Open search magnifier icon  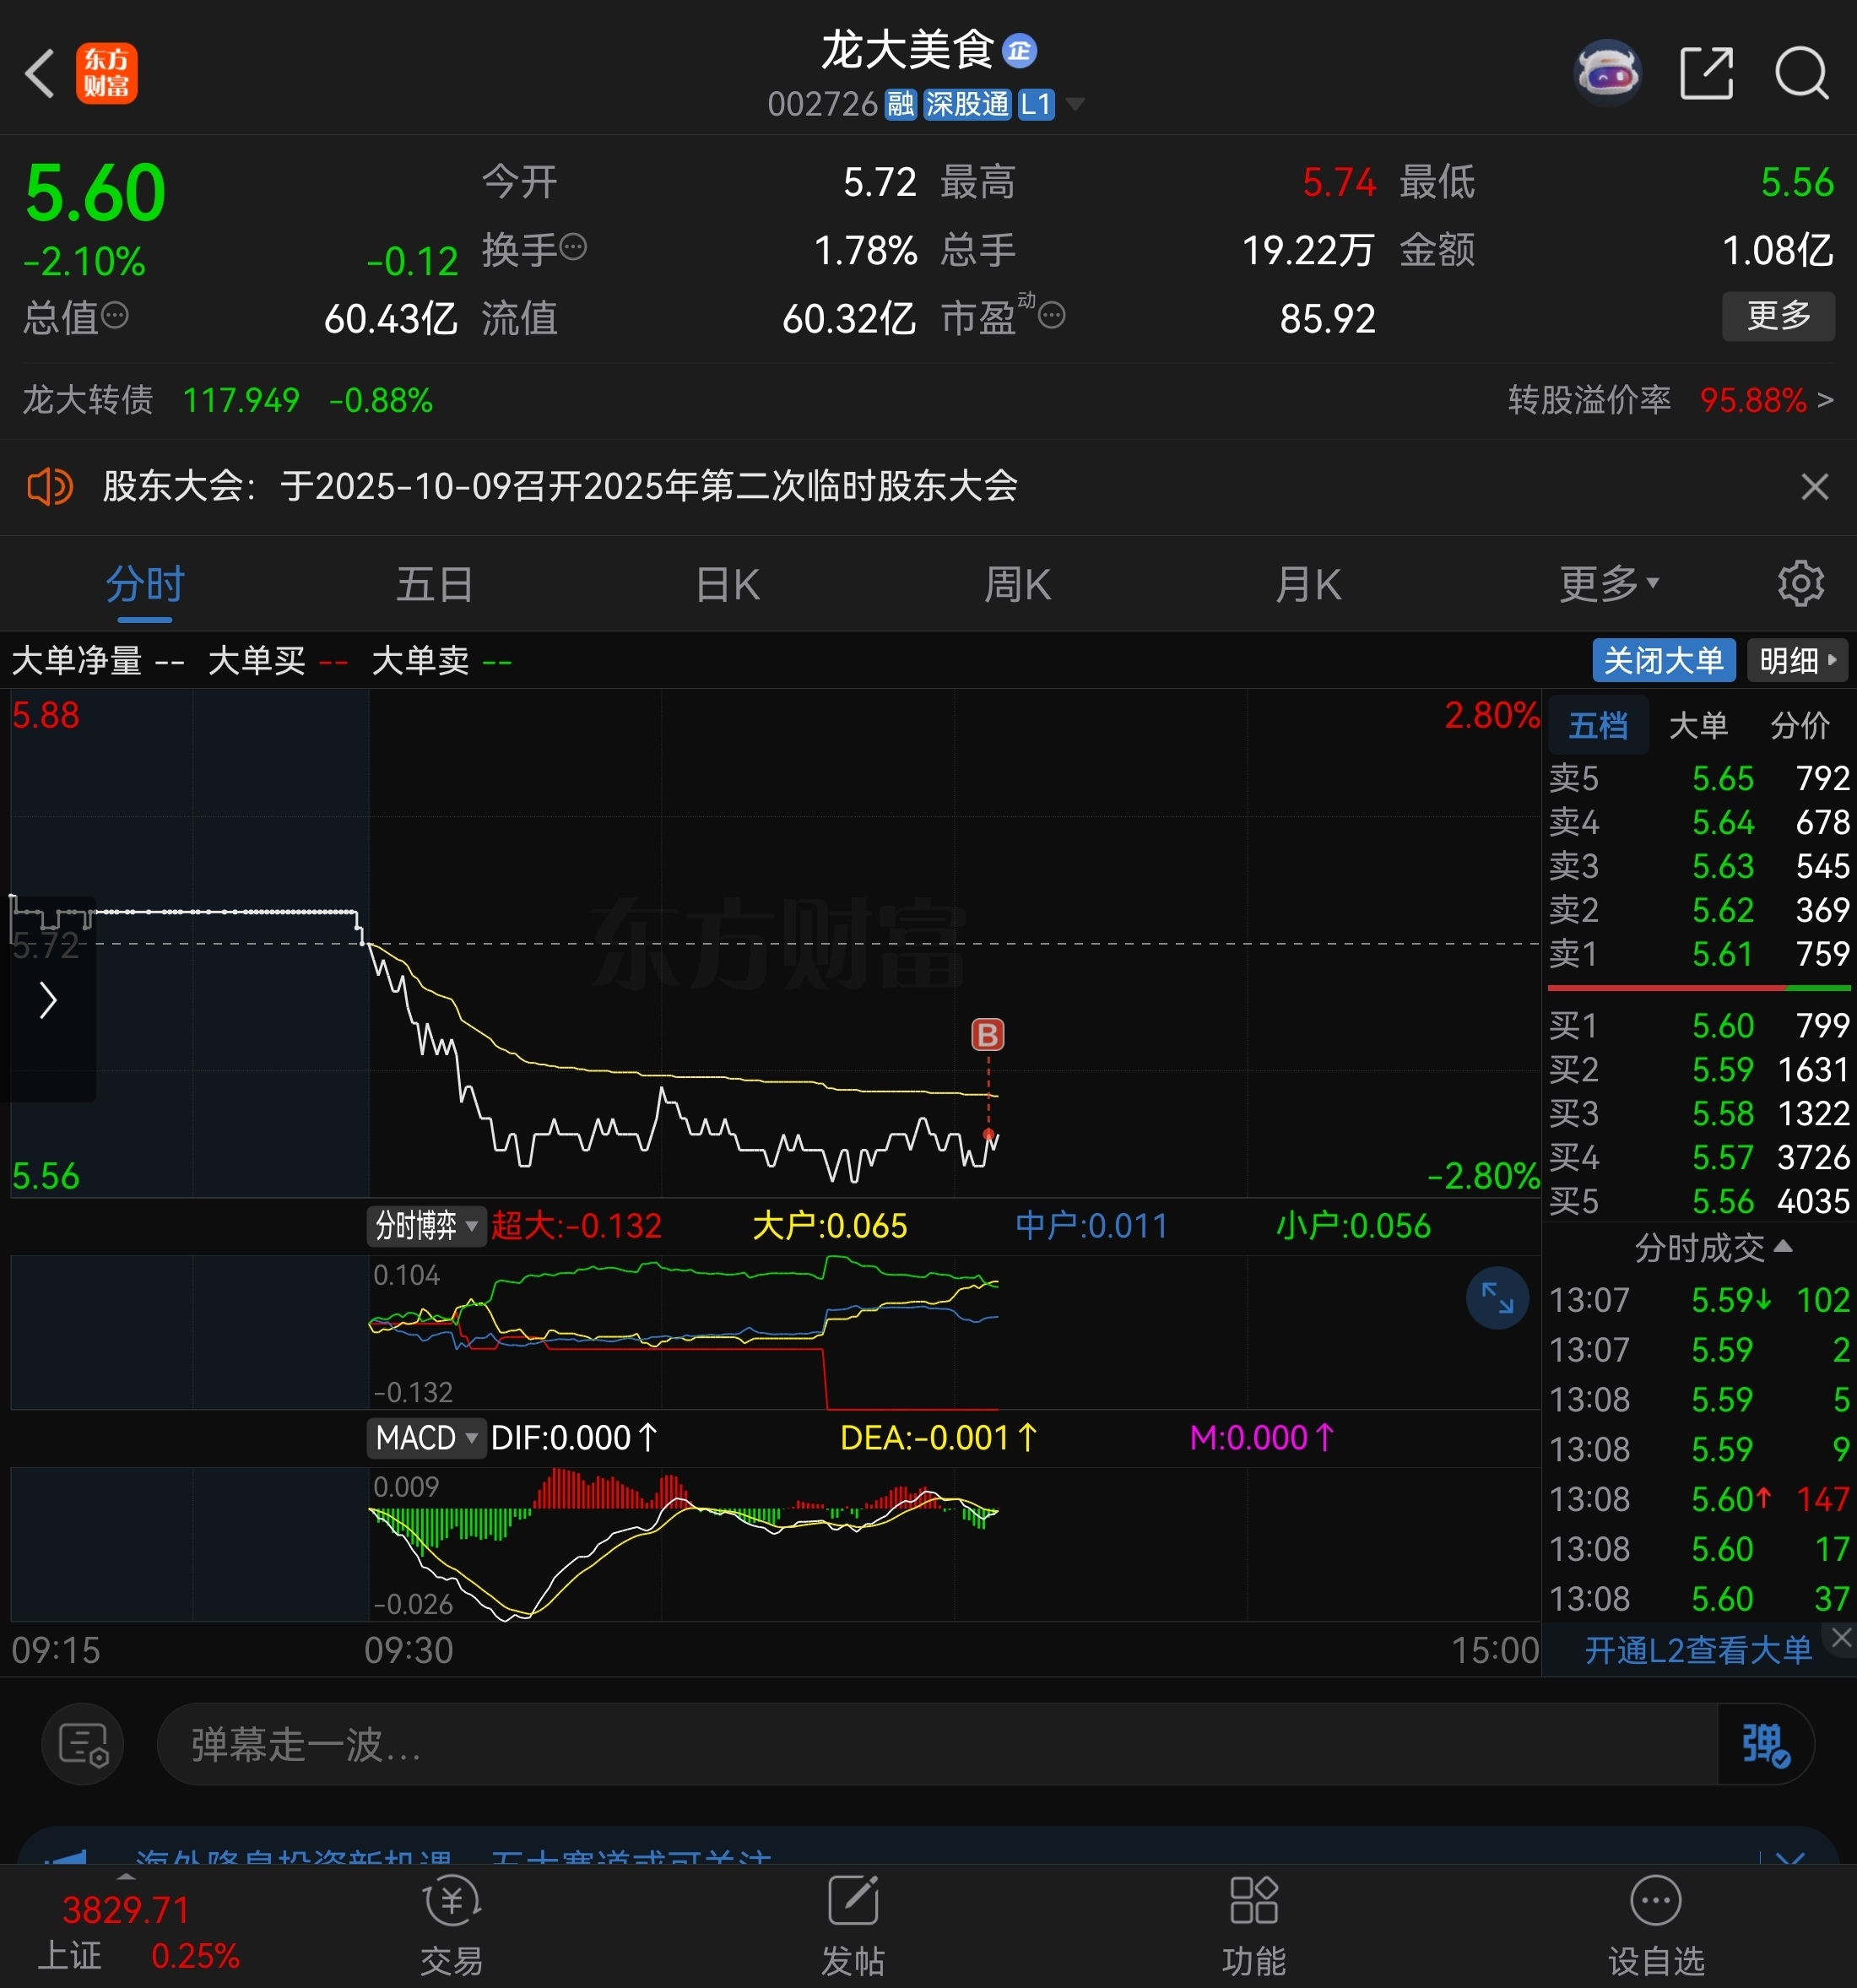click(x=1801, y=73)
